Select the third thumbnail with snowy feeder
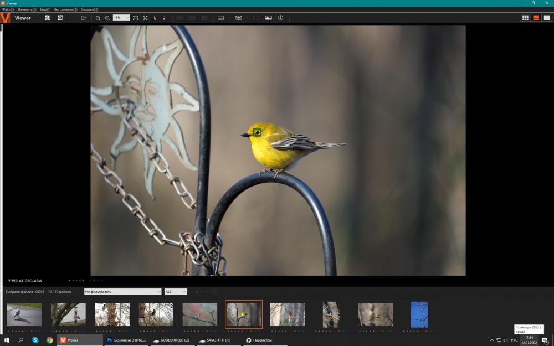Screen dimensions: 554x346 [112, 314]
